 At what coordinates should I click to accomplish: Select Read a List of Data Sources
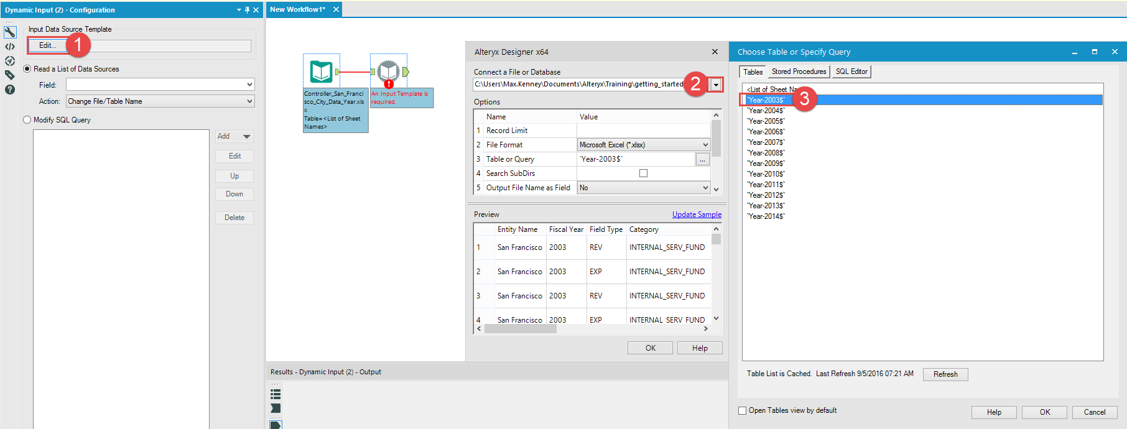tap(27, 69)
